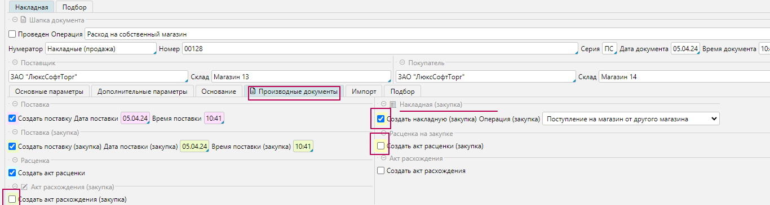
Task: Open the Дополнительные параметры tab
Action: (142, 92)
